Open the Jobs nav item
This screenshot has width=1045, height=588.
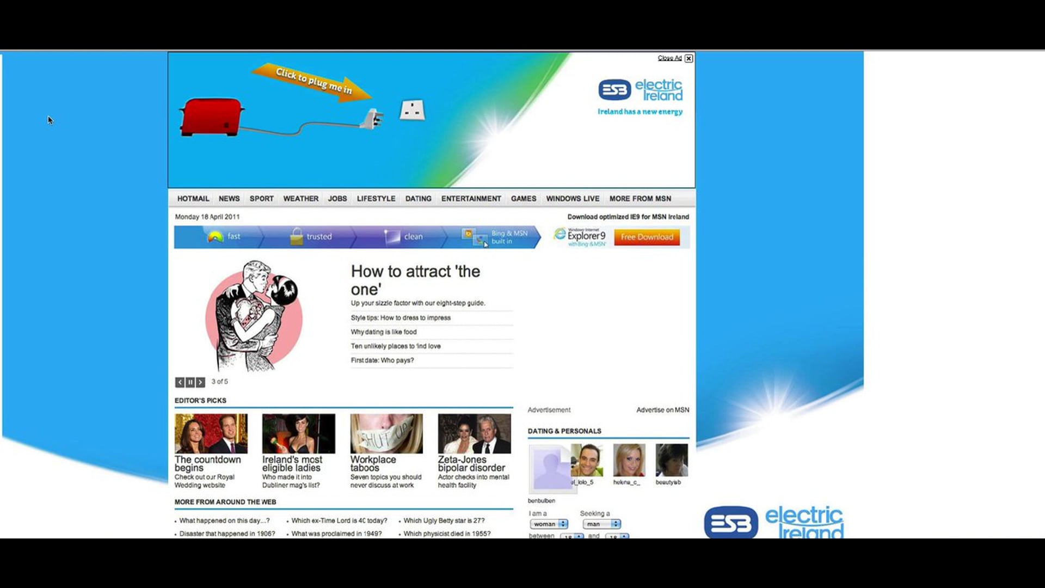(x=337, y=199)
